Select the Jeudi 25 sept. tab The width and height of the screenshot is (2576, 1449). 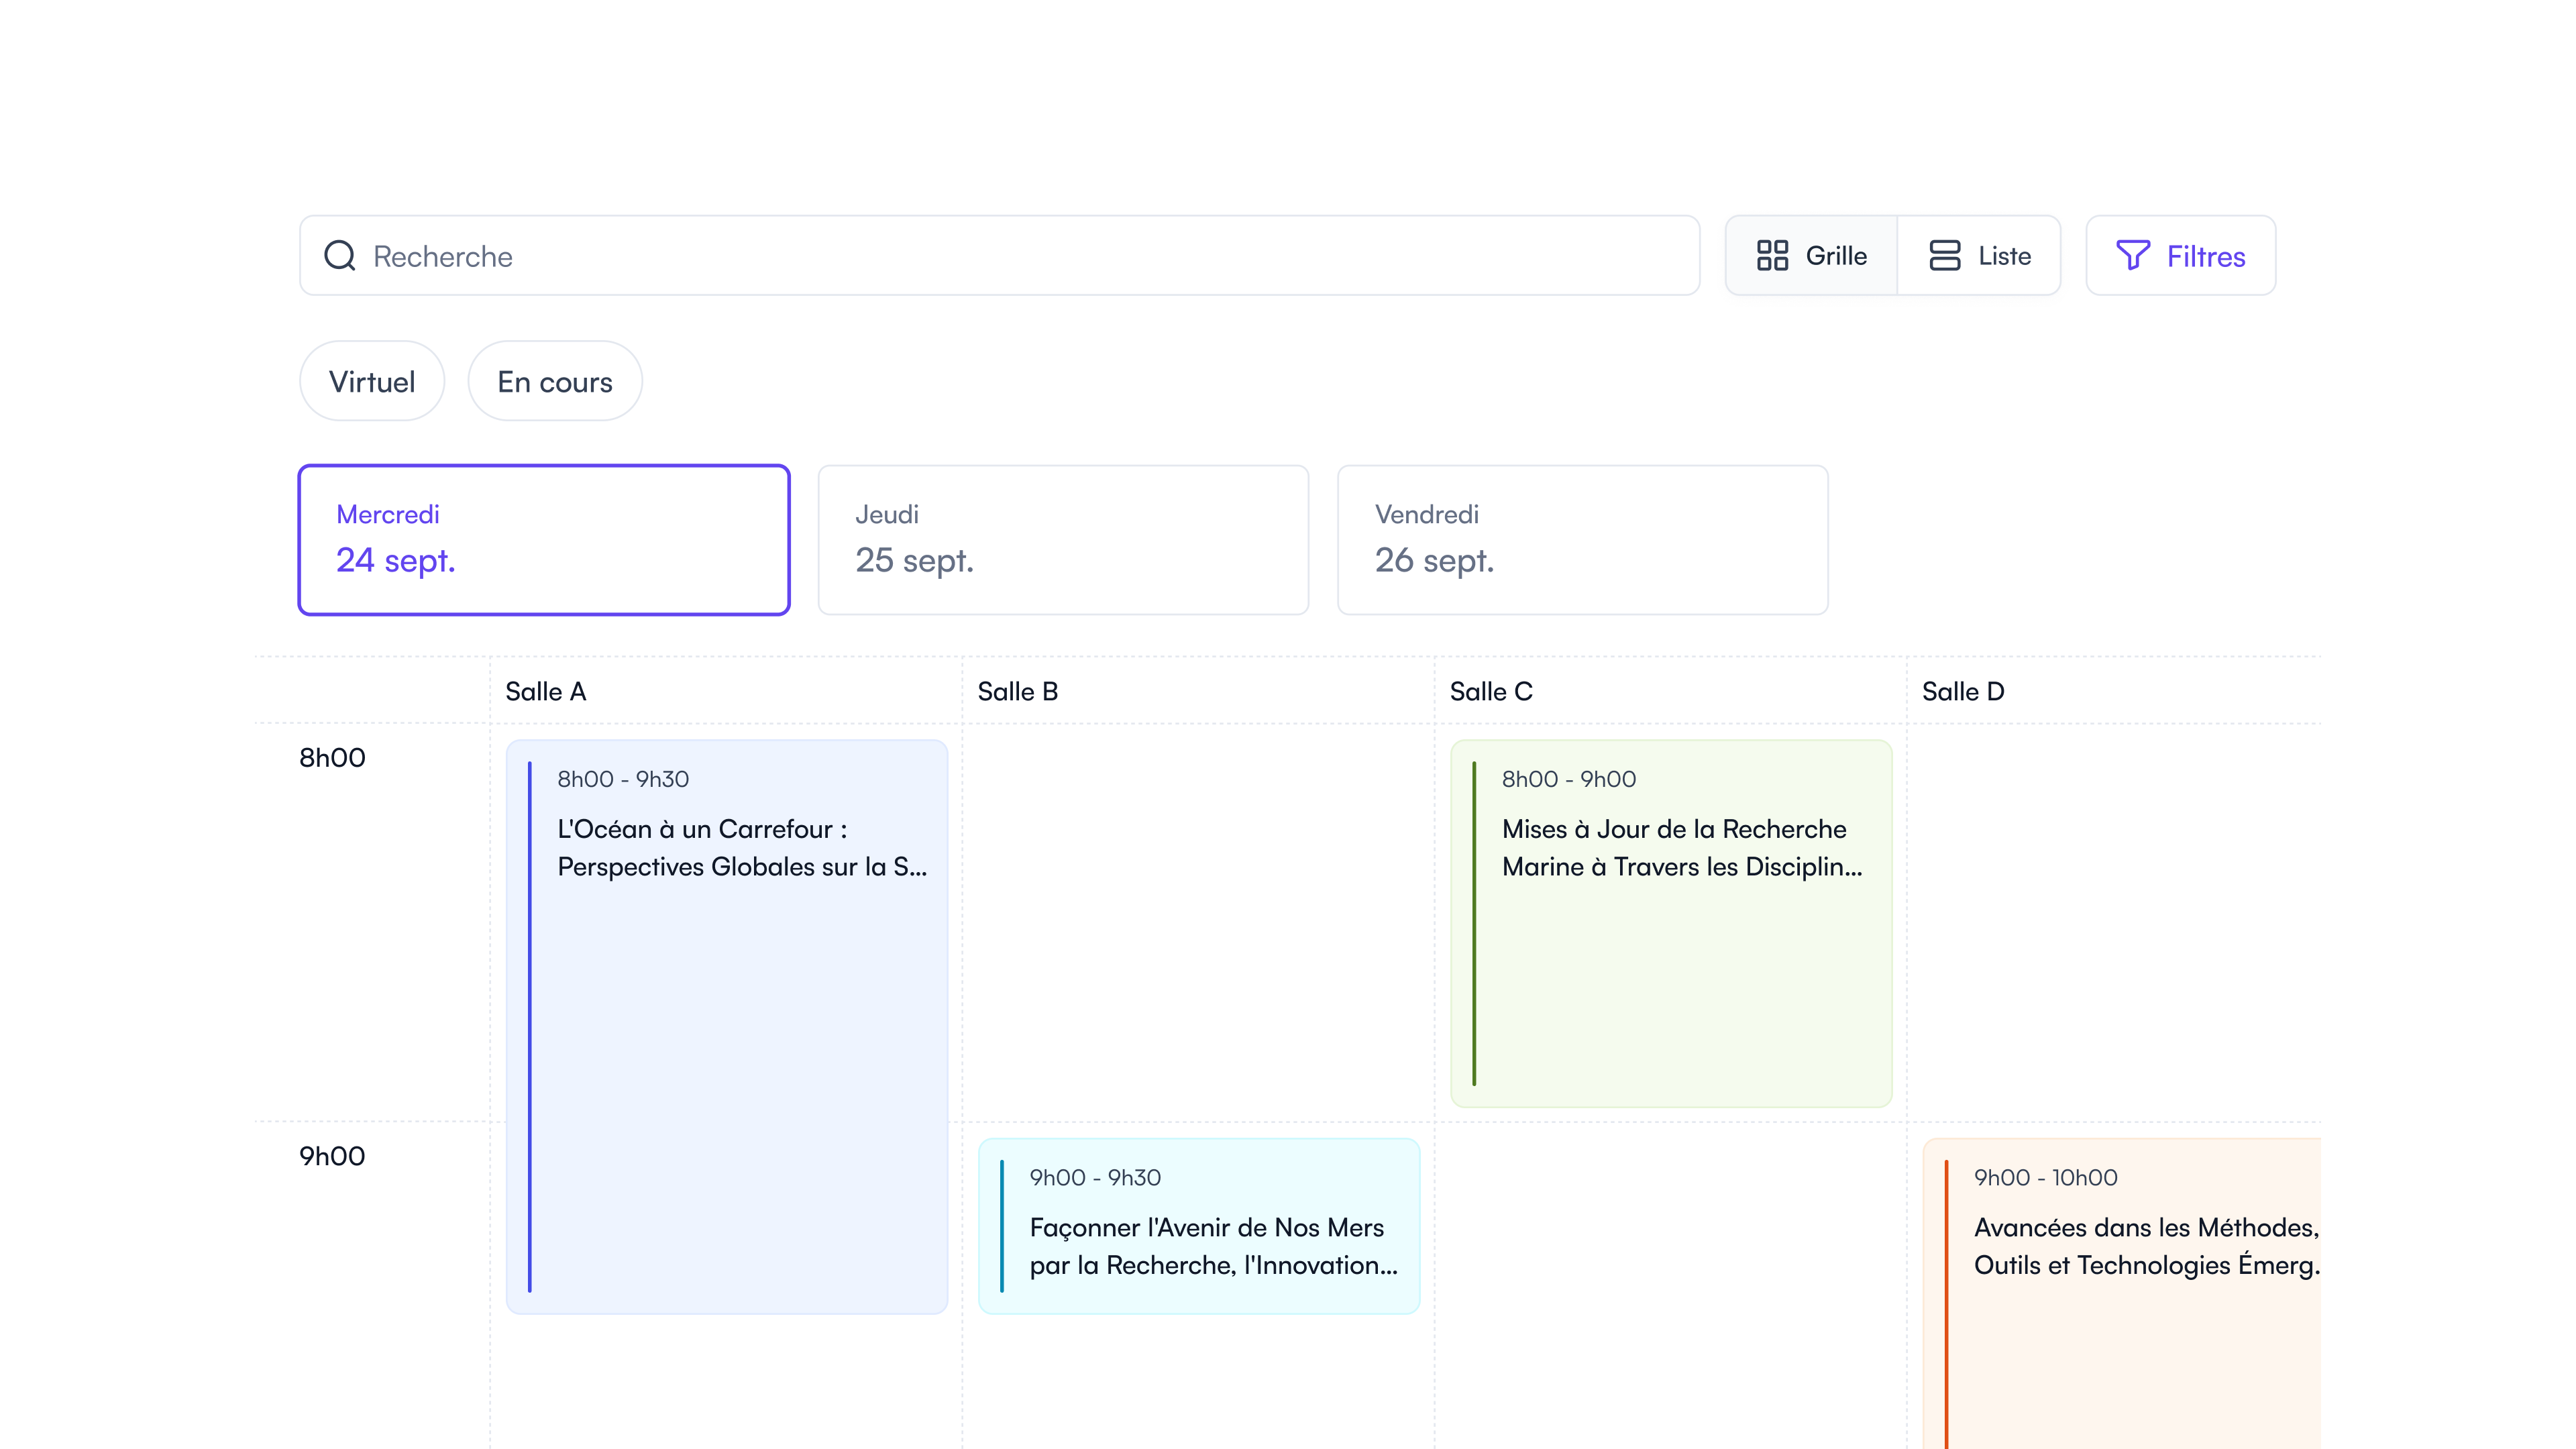tap(1063, 540)
